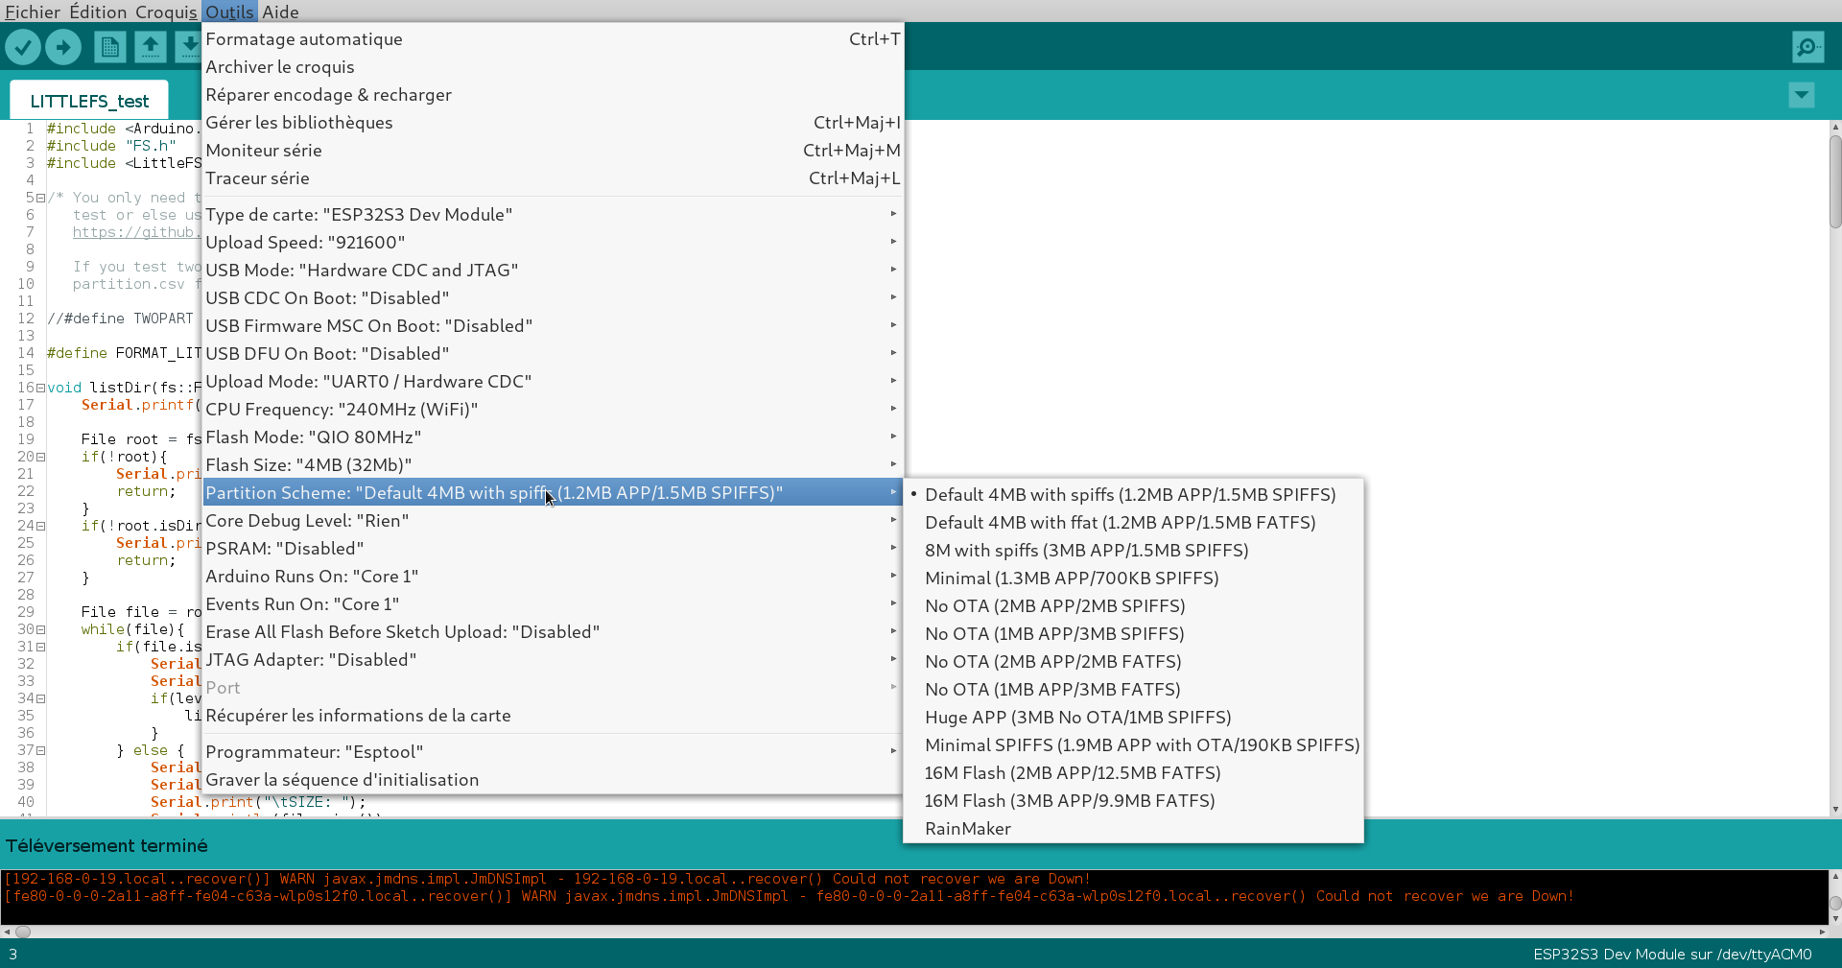Collapse the code fold marker at line 20
Viewport: 1842px width, 968px height.
point(40,458)
